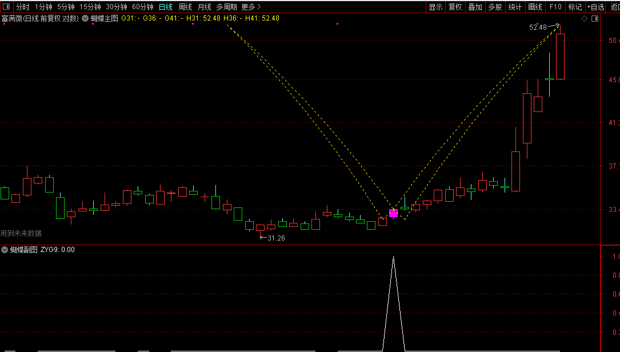
Task: Open the 蝴蝶副图 indicator dropdown arrow
Action: point(5,250)
